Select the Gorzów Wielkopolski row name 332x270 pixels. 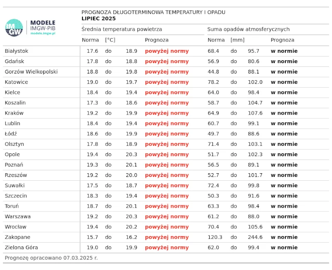(x=31, y=72)
